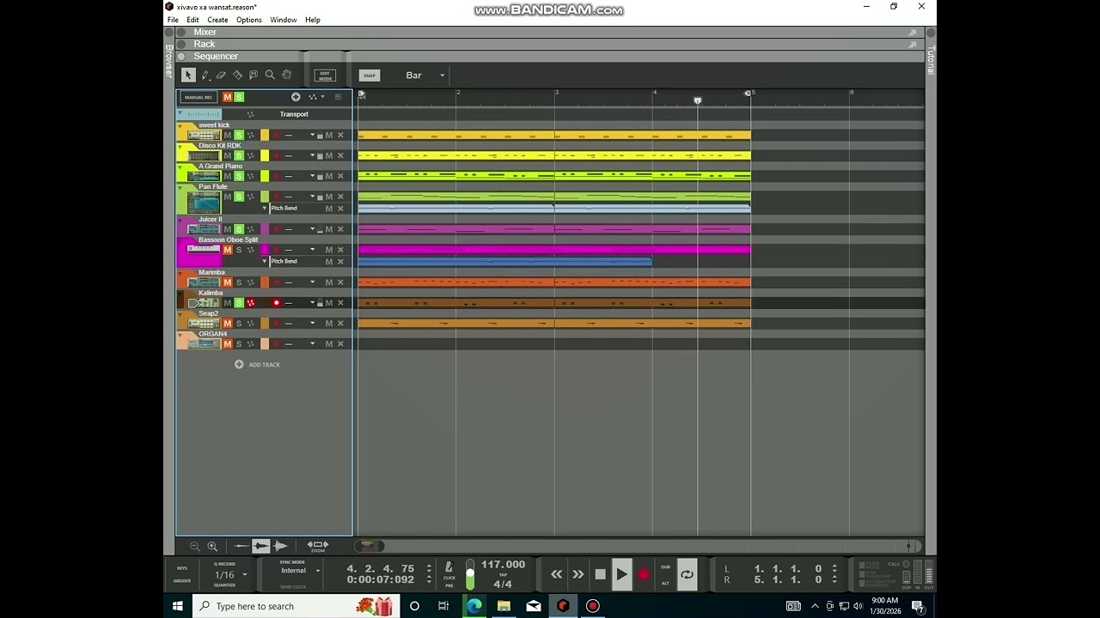This screenshot has width=1100, height=618.
Task: Mute the Disco Kit RDK track
Action: (x=228, y=155)
